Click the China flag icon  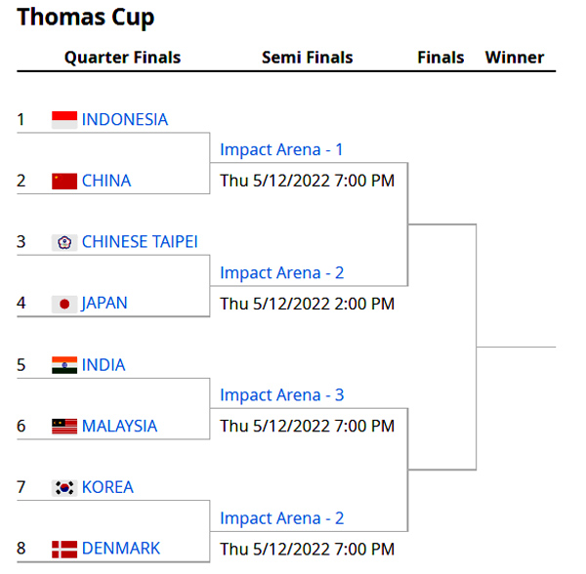[x=64, y=182]
